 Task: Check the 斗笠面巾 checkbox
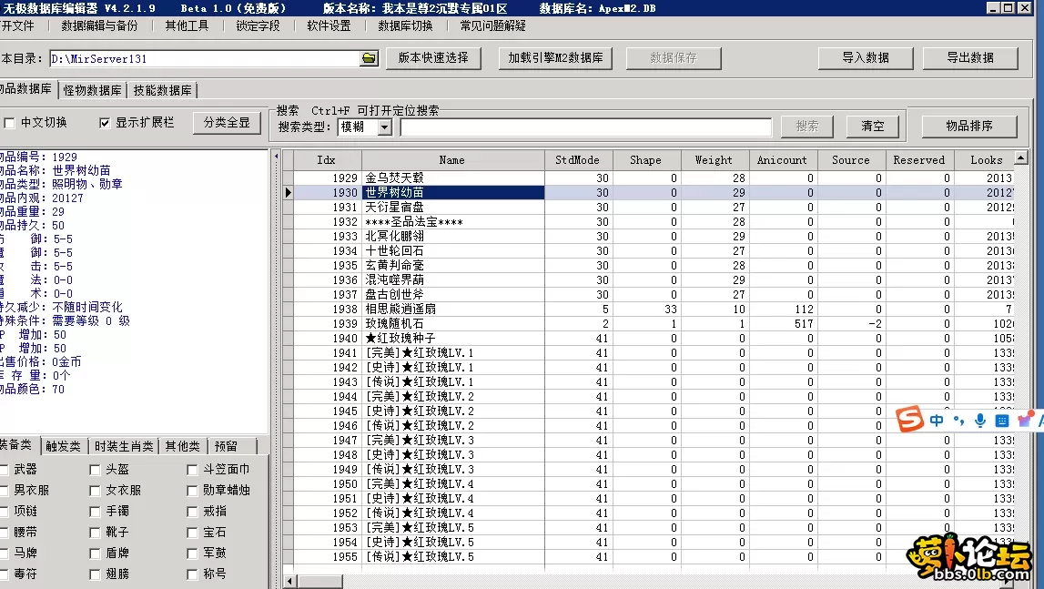tap(192, 471)
